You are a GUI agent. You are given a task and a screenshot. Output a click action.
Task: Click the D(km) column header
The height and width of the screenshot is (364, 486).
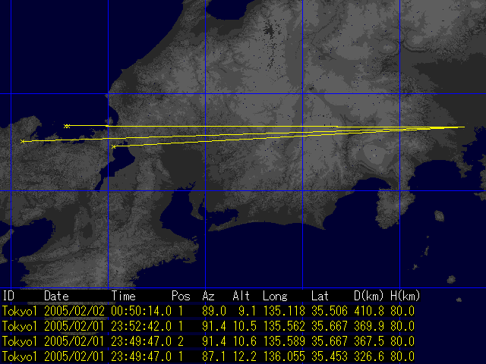click(x=367, y=296)
